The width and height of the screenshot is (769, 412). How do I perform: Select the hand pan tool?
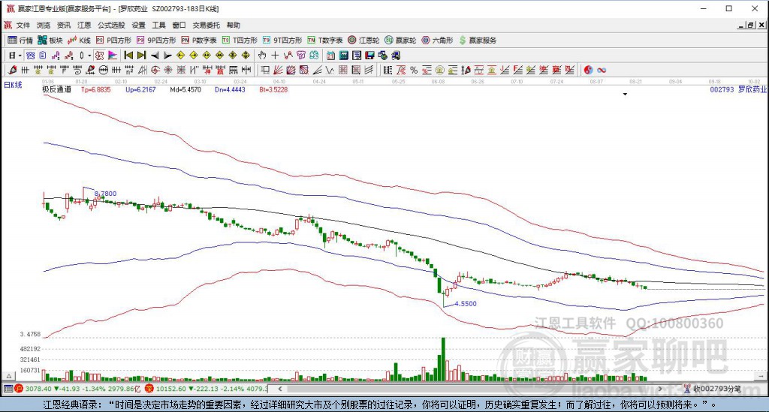pos(262,56)
